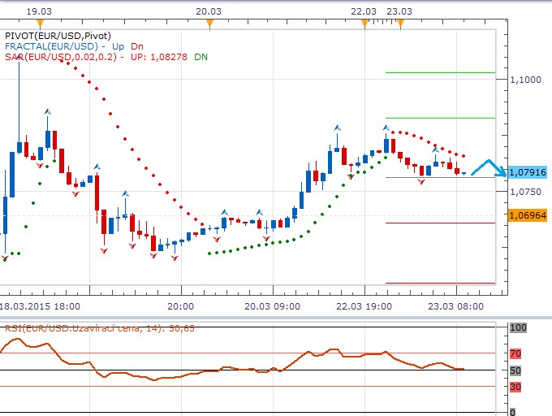This screenshot has width=552, height=416.
Task: Click the red 70 overbought level label
Action: [516, 353]
